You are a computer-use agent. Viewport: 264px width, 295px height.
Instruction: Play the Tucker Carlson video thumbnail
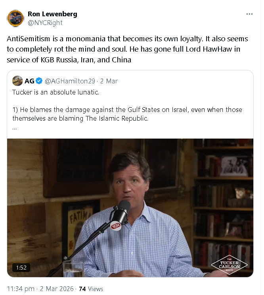pyautogui.click(x=130, y=208)
